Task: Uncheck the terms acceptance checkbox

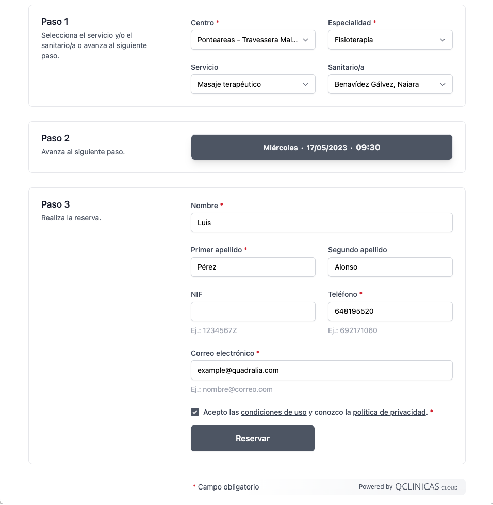Action: tap(195, 412)
